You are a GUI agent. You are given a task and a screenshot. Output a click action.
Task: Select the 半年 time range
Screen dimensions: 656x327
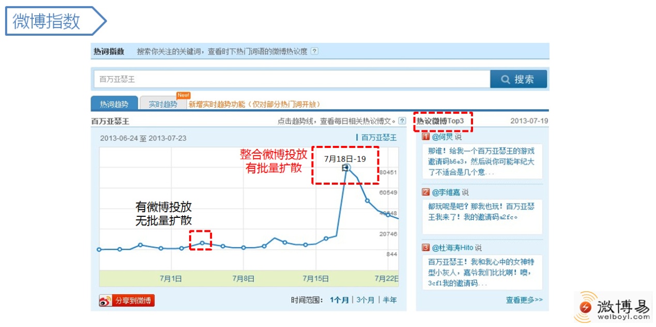pos(390,300)
